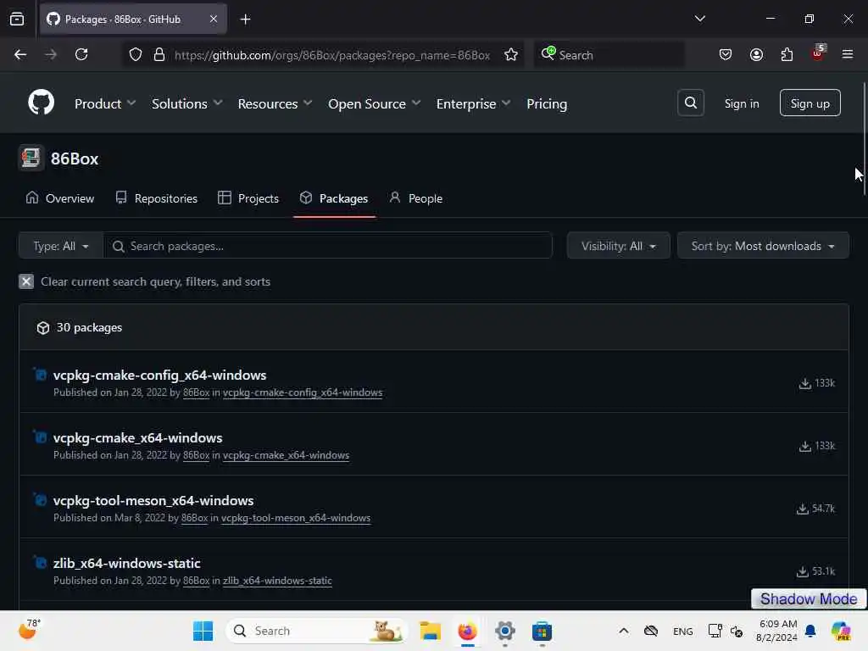Click the GitHub Octocat logo in header
Image resolution: width=868 pixels, height=651 pixels.
coord(42,103)
